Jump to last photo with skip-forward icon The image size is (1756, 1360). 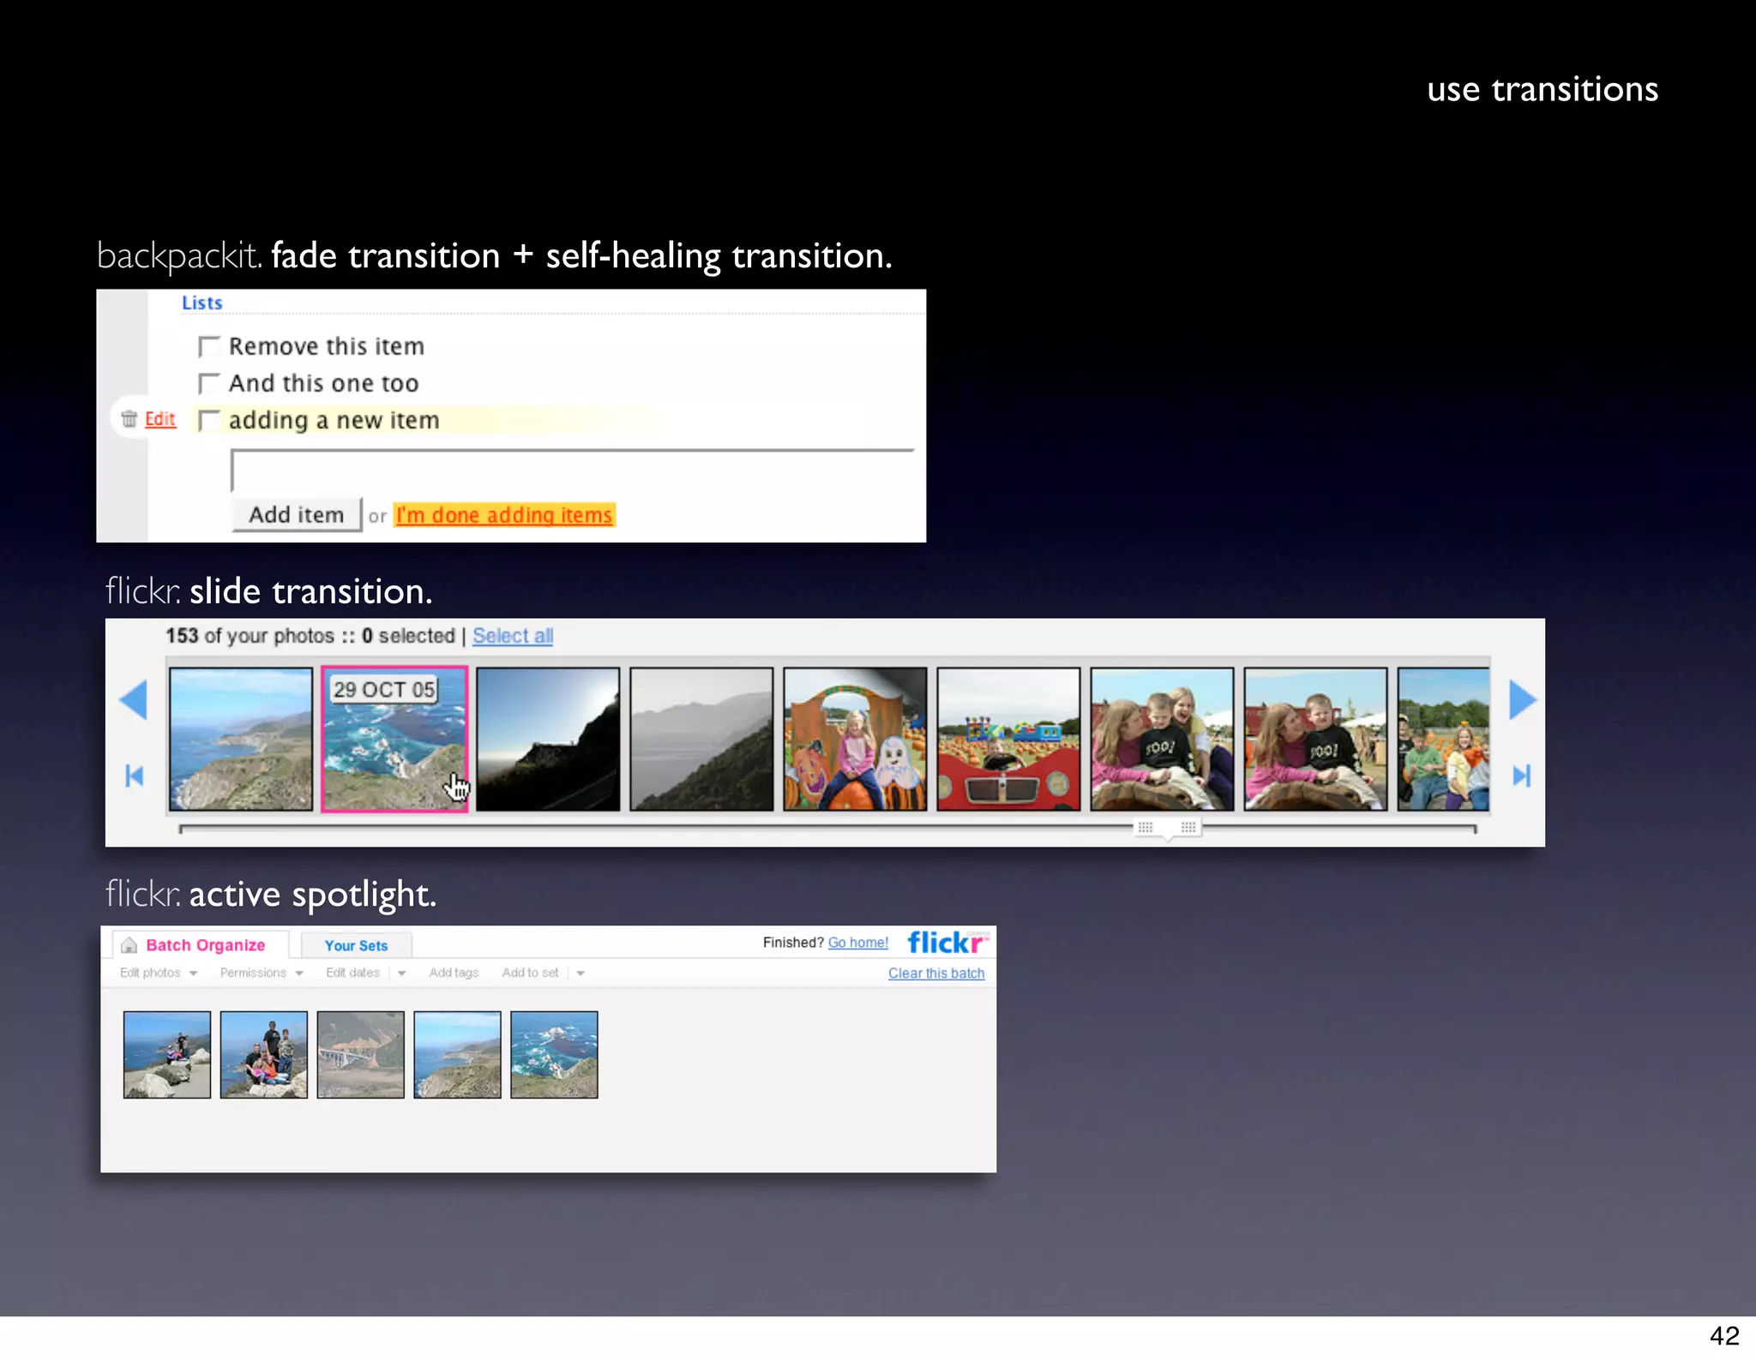click(1522, 776)
